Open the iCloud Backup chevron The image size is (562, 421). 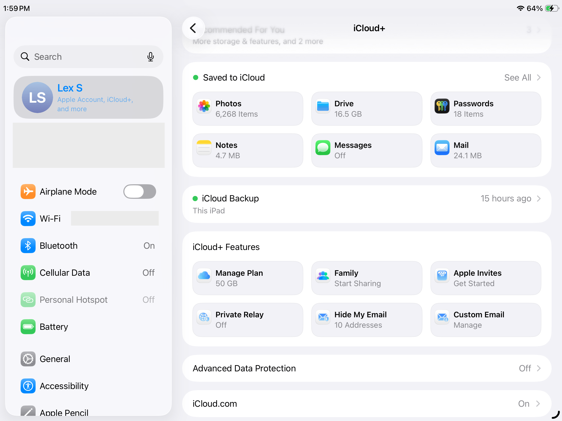[x=539, y=199]
